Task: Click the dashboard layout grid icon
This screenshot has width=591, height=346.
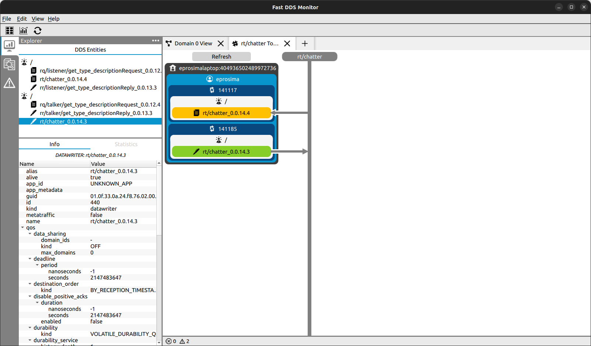Action: click(x=10, y=31)
